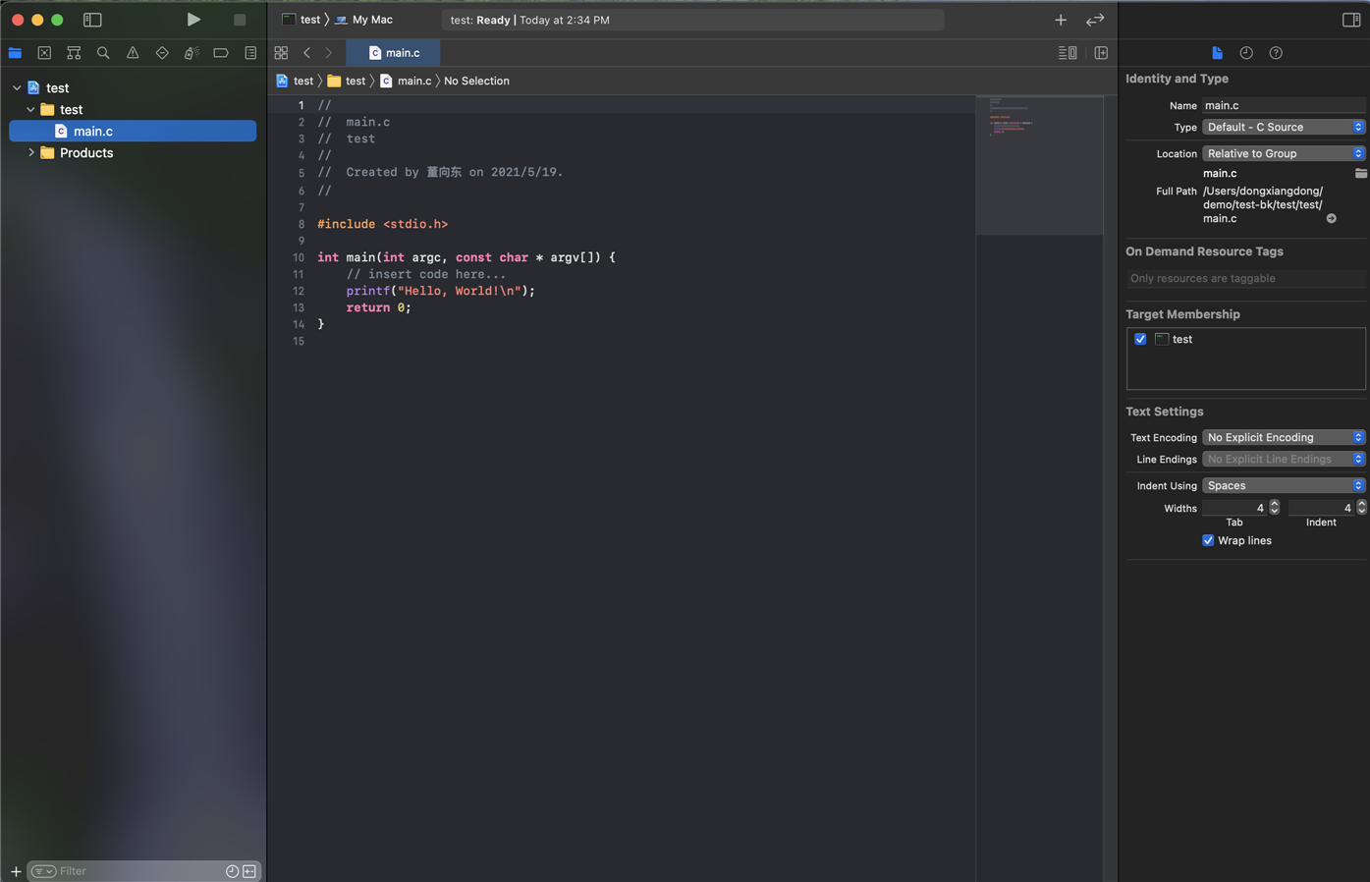Open the Test navigator
The height and width of the screenshot is (882, 1370).
click(162, 53)
